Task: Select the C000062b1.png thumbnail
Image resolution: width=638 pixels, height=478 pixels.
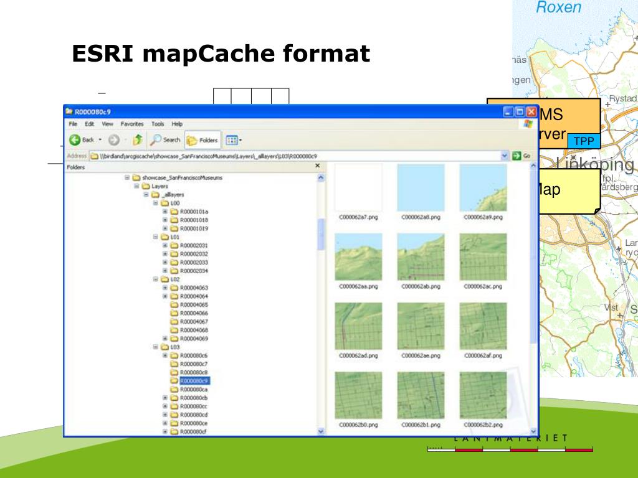Action: pyautogui.click(x=421, y=395)
